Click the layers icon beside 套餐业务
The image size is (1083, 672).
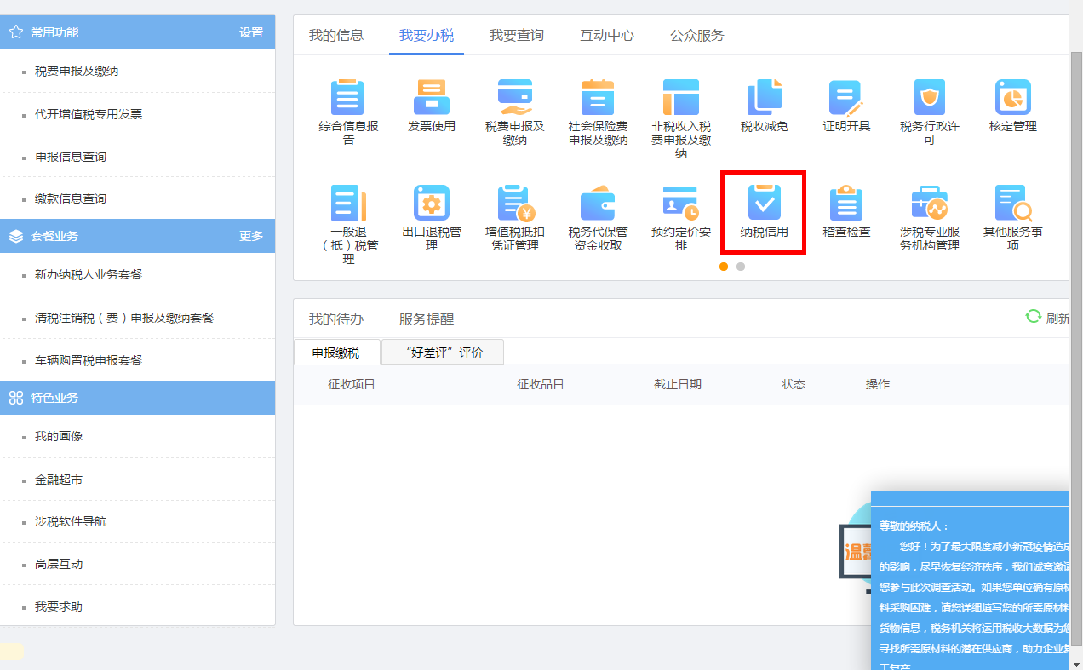[x=16, y=236]
